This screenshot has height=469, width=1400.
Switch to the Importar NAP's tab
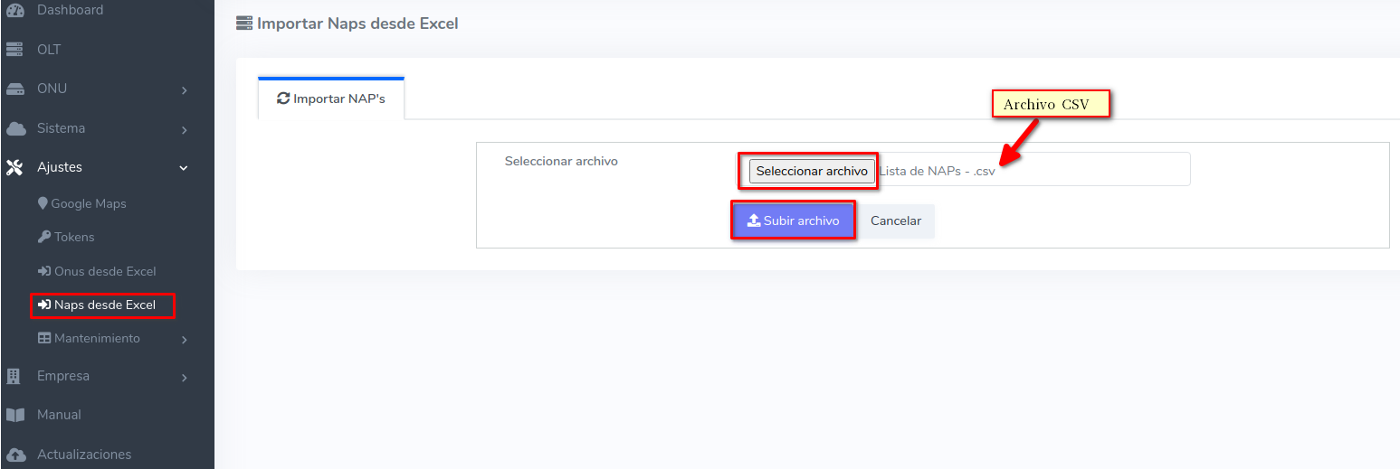(331, 98)
